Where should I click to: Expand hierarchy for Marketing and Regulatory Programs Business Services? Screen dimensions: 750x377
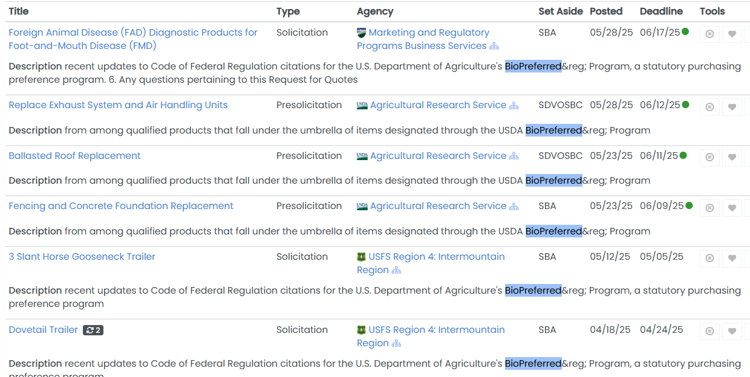[x=495, y=46]
